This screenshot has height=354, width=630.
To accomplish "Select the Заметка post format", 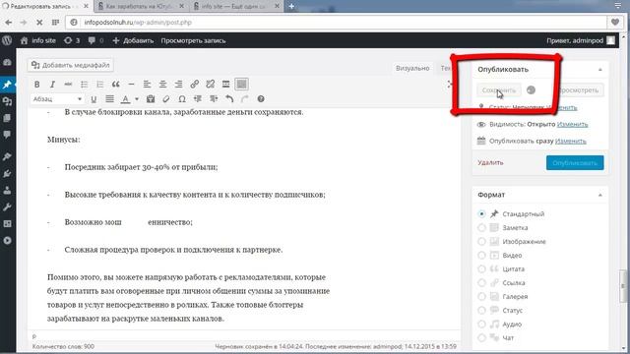I will coord(481,227).
